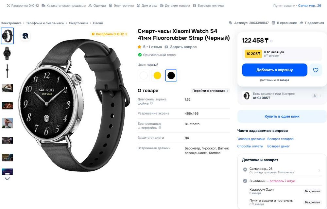The image size is (327, 209).
Task: Add product to favorites with heart icon
Action: coord(316,70)
